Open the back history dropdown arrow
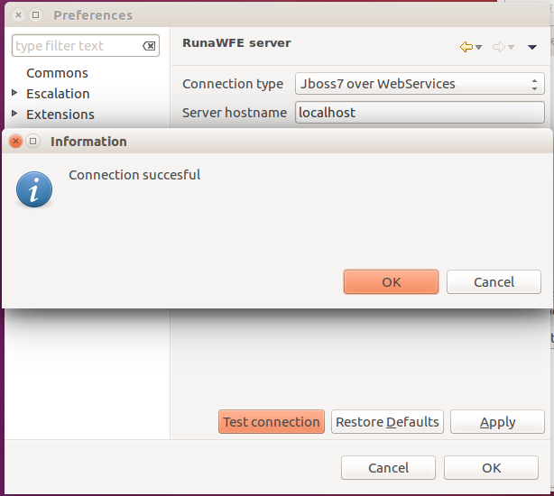Viewport: 554px width, 496px height. [479, 47]
